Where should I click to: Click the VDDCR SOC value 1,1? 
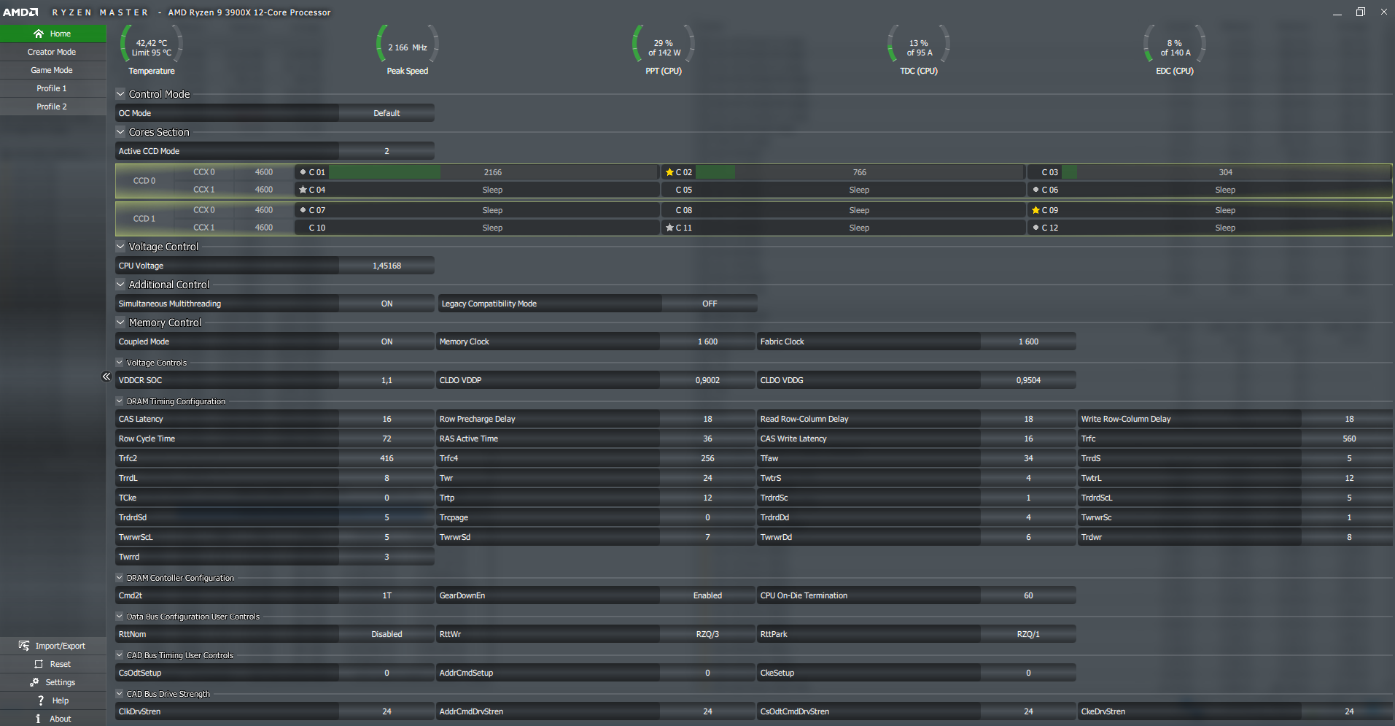tap(386, 380)
